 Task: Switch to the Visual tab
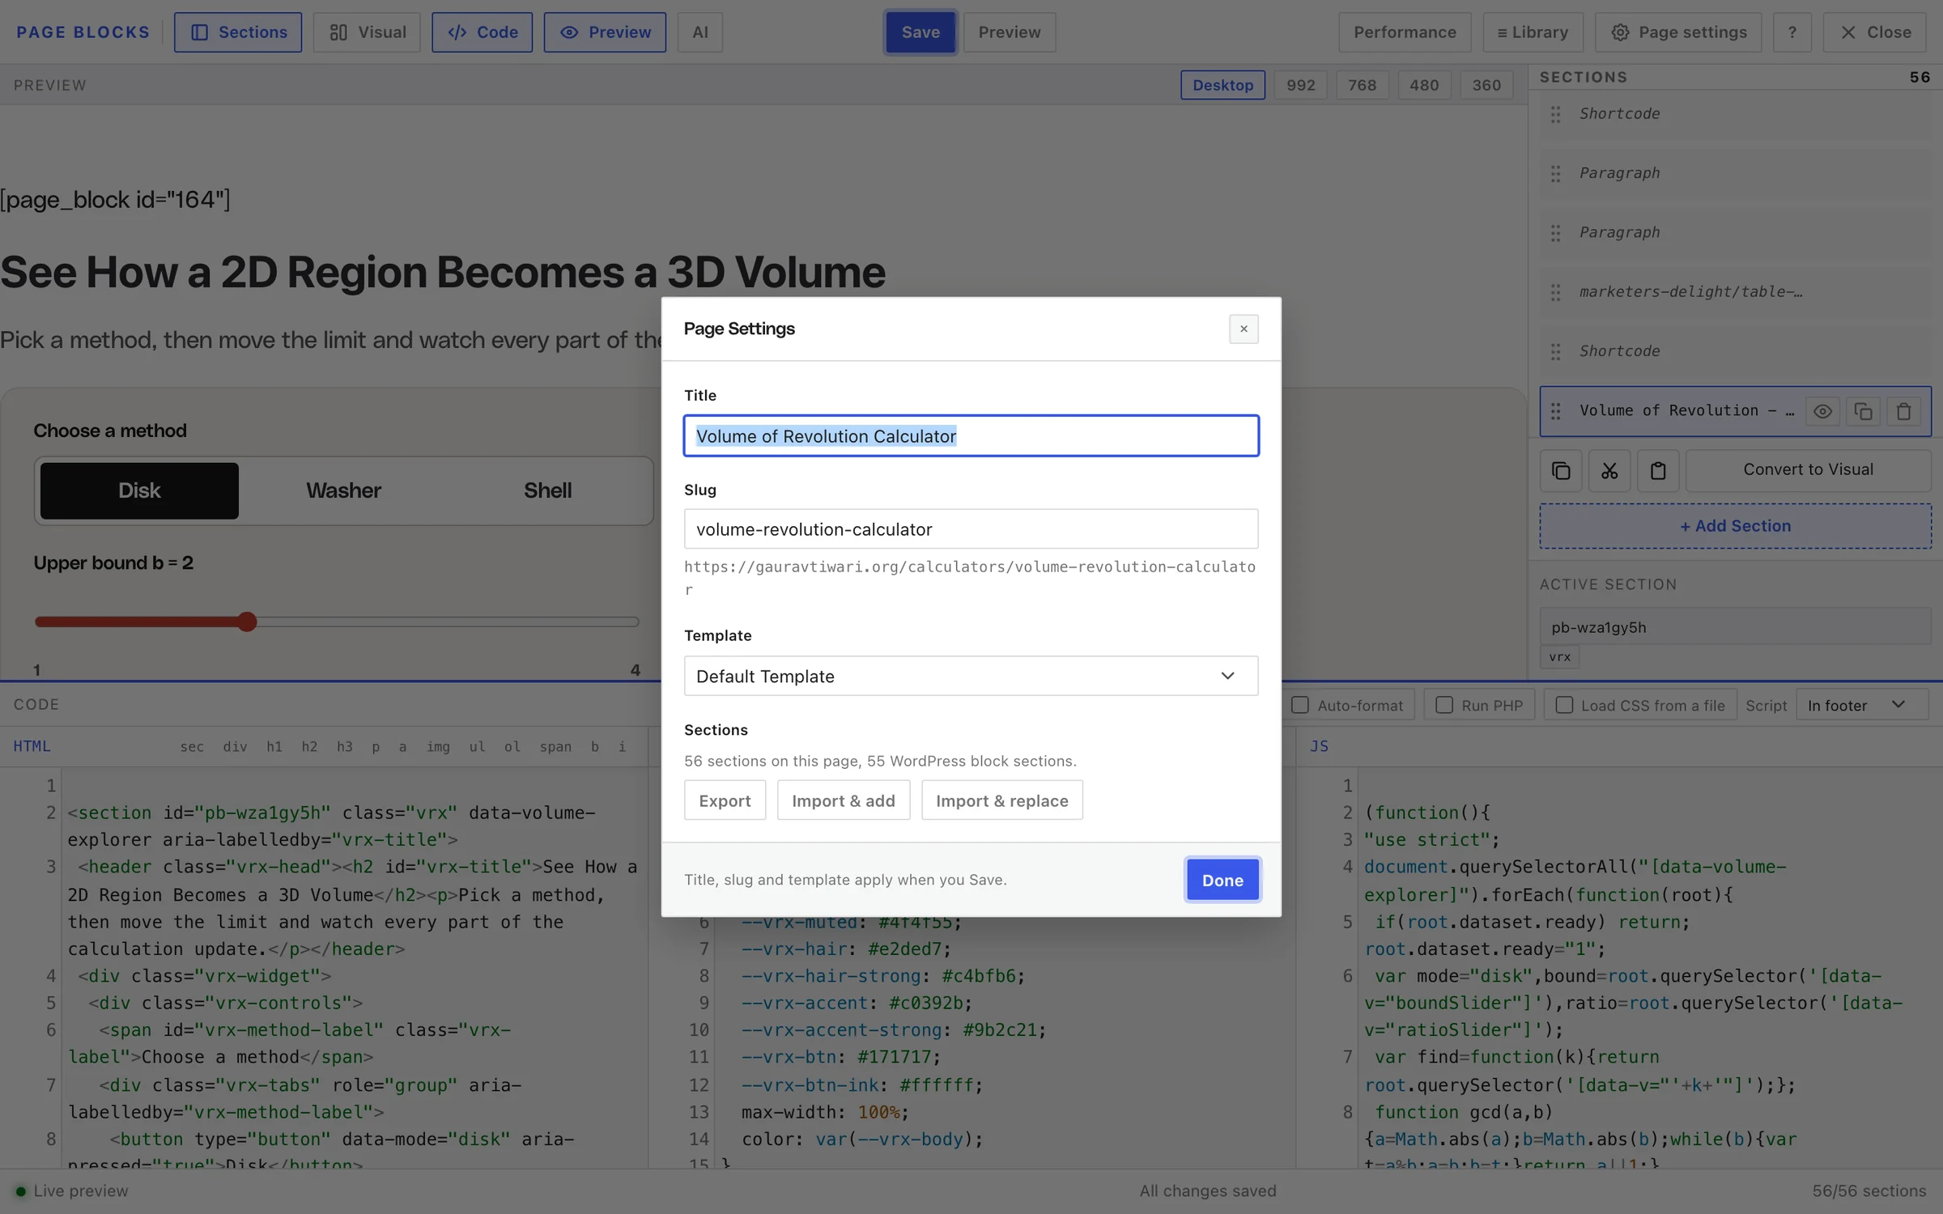coord(367,32)
